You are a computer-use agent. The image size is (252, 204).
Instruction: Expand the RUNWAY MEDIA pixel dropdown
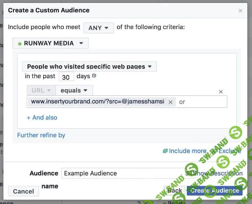click(x=50, y=43)
